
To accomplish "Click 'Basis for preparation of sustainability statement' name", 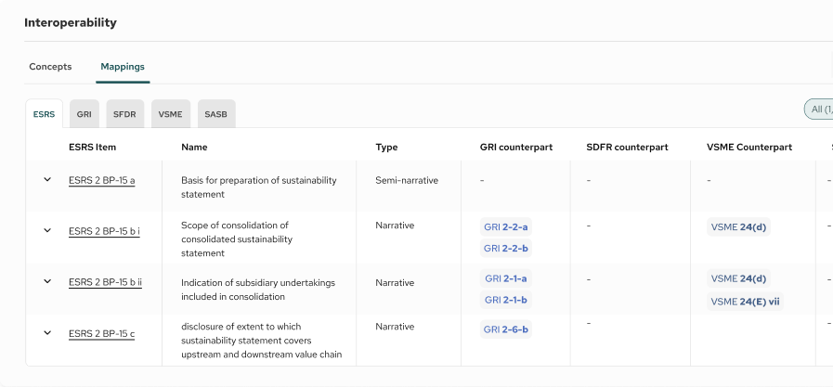I will [x=259, y=187].
